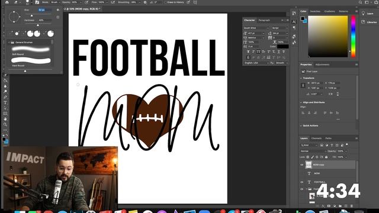The image size is (379, 213).
Task: Filter layers by type layers icon
Action: [332, 145]
